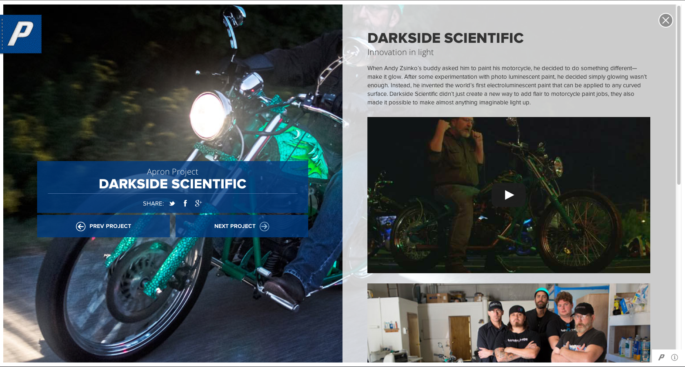Screen dimensions: 685x367
Task: Click the Innovation in light subtitle
Action: coord(400,52)
